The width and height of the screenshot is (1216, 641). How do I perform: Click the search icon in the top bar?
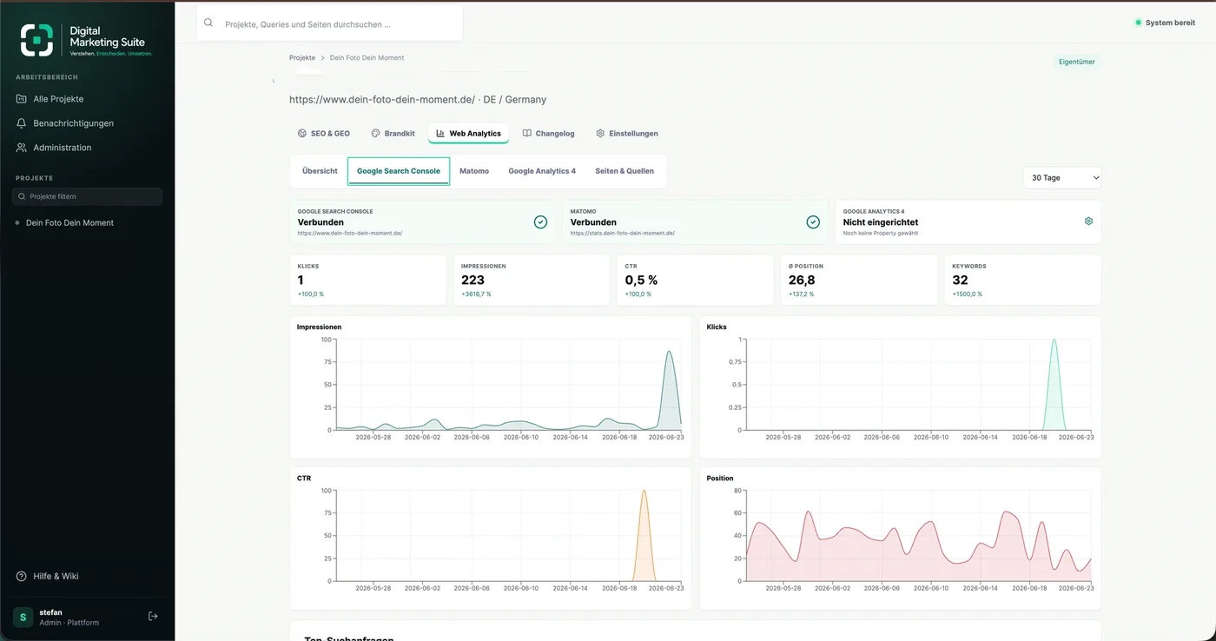coord(208,23)
